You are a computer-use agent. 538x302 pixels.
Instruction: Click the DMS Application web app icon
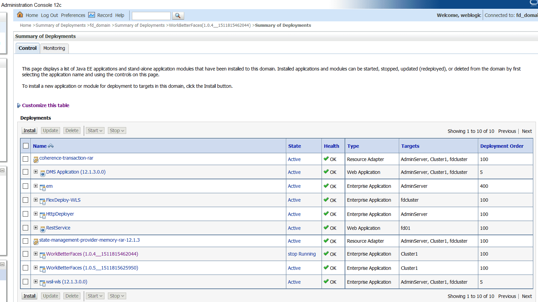[x=43, y=174]
